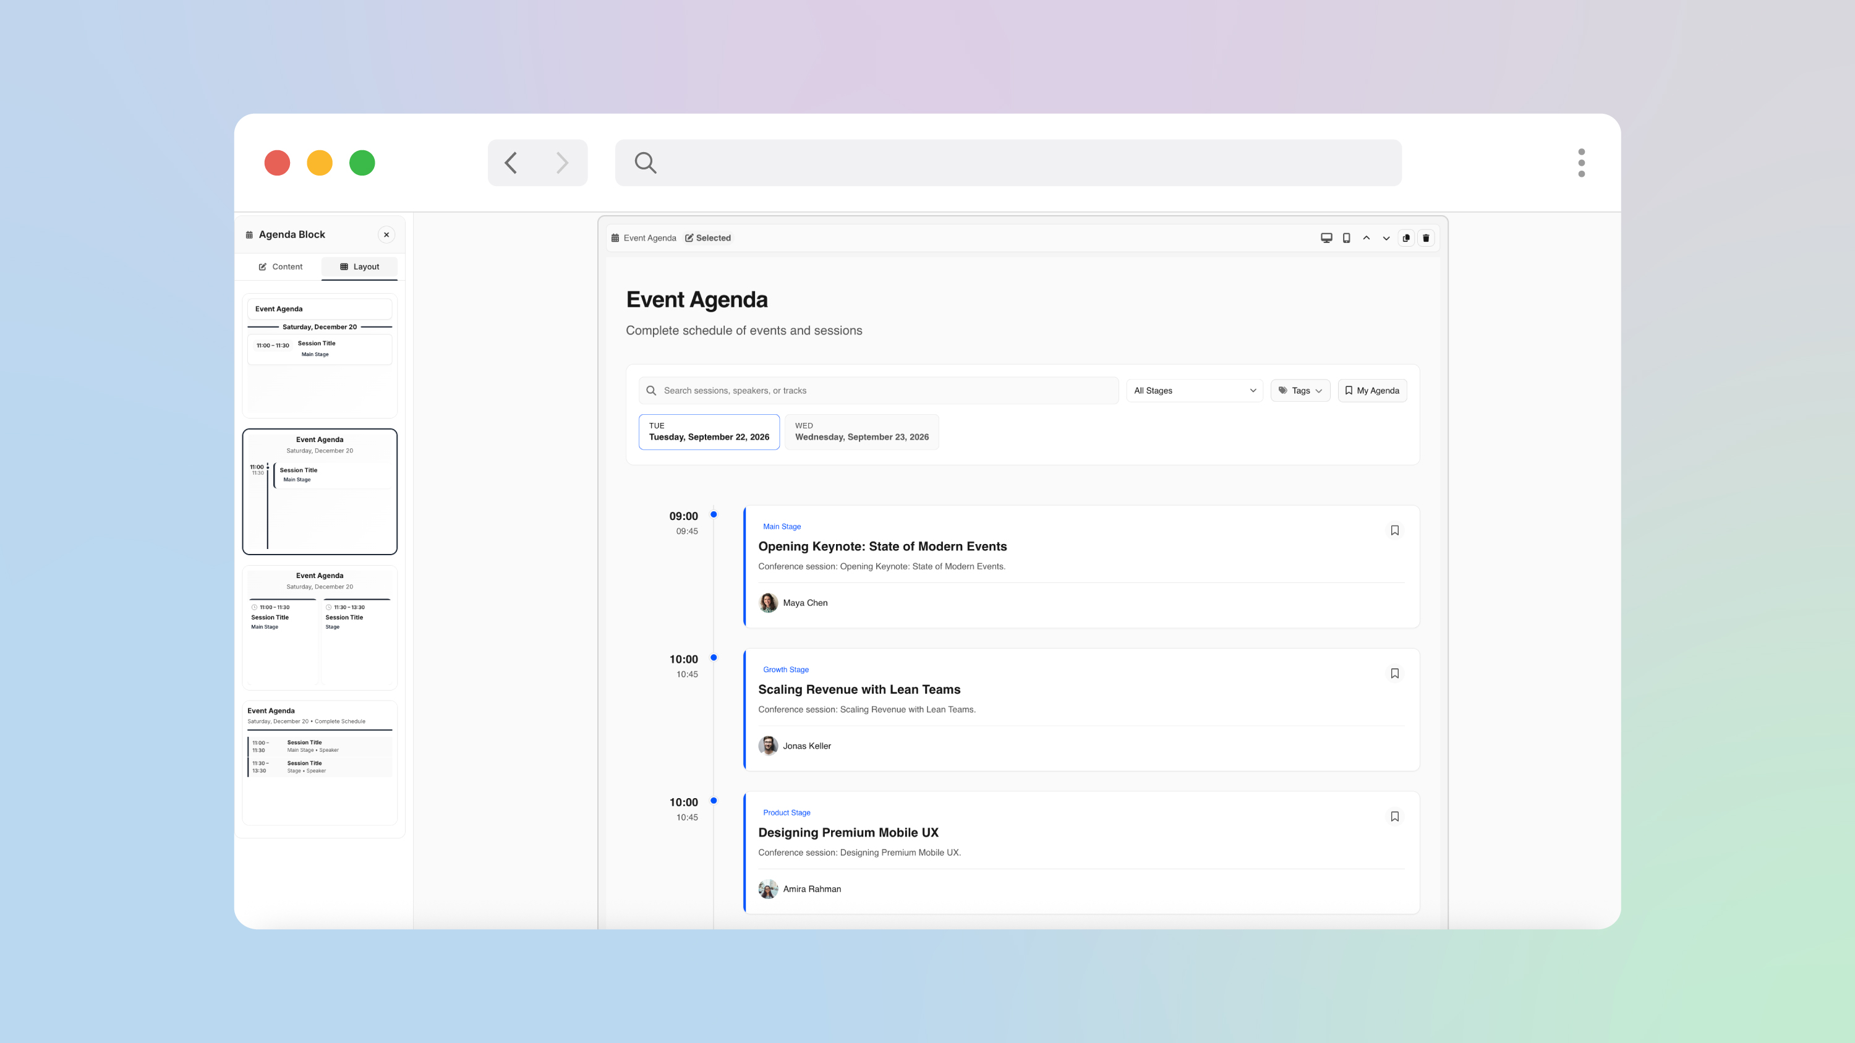Open My Agenda
The image size is (1855, 1043).
1372,390
